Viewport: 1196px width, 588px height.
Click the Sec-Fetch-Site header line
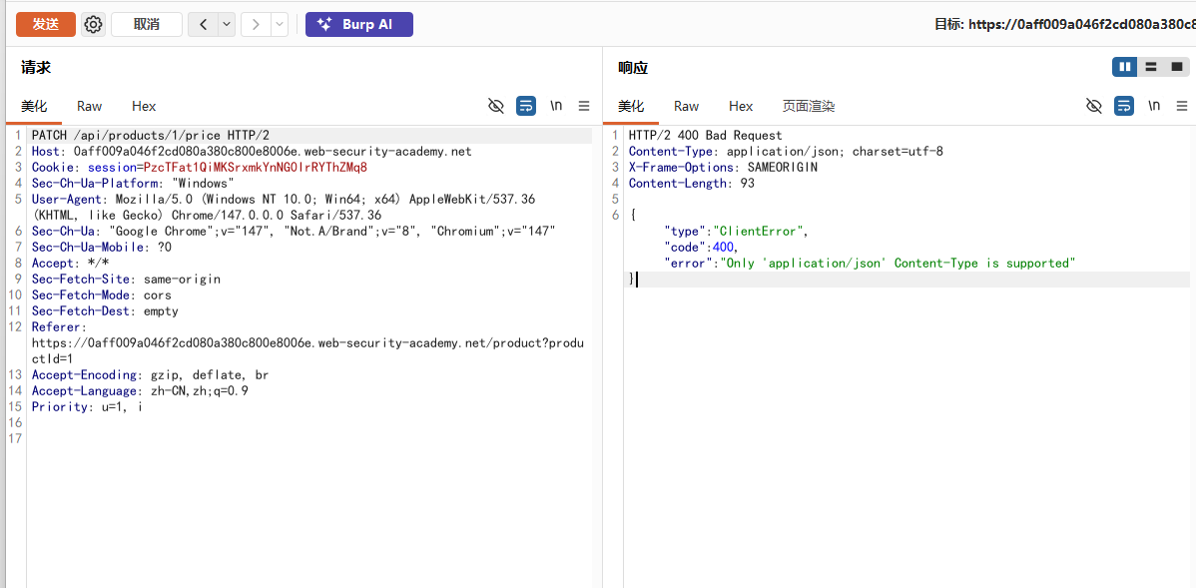coord(126,280)
